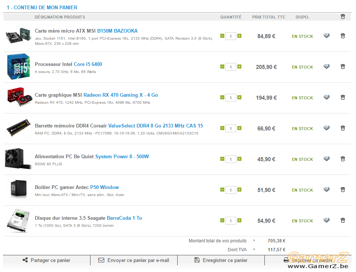Click the MSI Radeon graphics card thumbnail
This screenshot has width=356, height=272.
(20, 97)
